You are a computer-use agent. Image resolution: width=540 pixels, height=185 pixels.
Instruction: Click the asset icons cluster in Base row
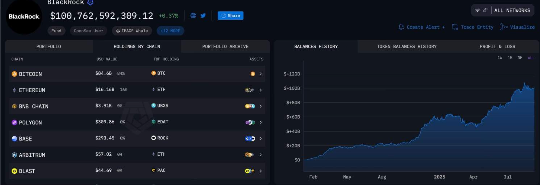(x=250, y=139)
